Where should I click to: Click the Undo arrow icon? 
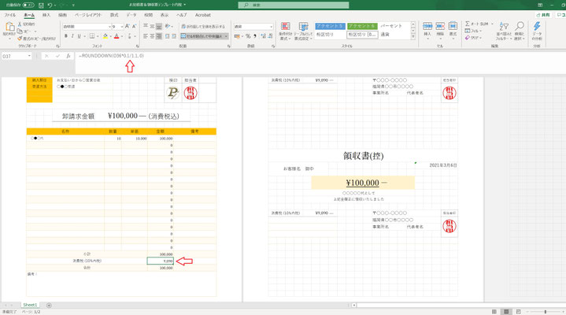pyautogui.click(x=50, y=5)
